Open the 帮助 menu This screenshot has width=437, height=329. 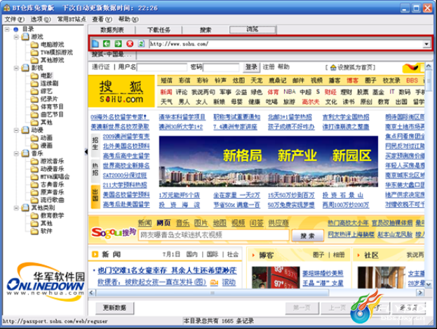128,19
